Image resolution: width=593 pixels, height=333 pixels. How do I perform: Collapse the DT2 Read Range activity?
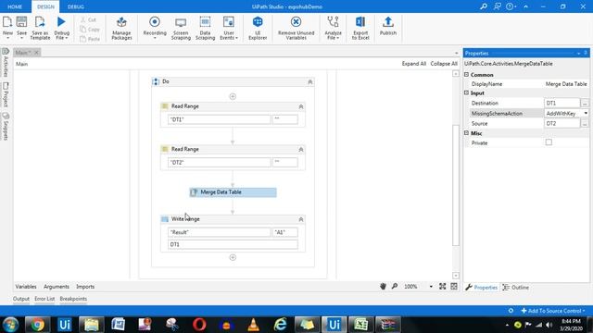click(x=301, y=150)
